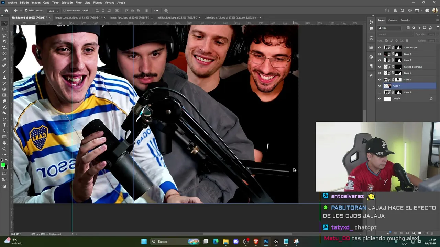Select the Zoom tool
Screen dimensions: 440x247
tap(4, 149)
